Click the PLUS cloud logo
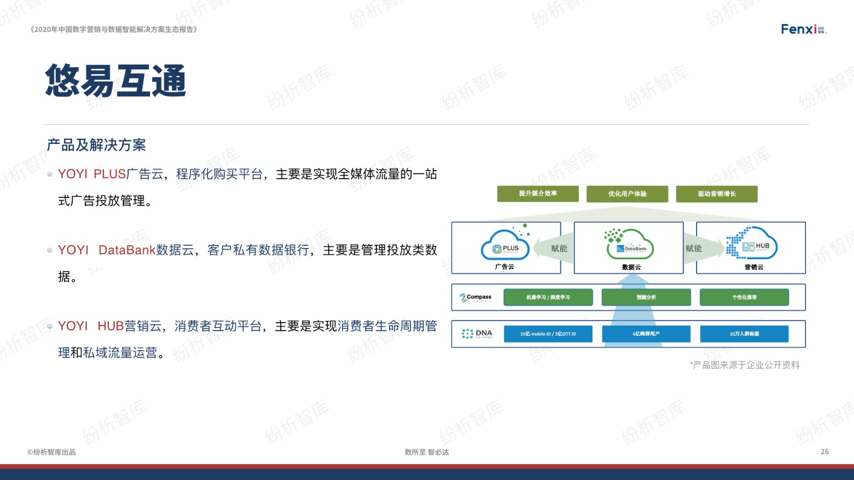This screenshot has height=480, width=854. tap(505, 244)
